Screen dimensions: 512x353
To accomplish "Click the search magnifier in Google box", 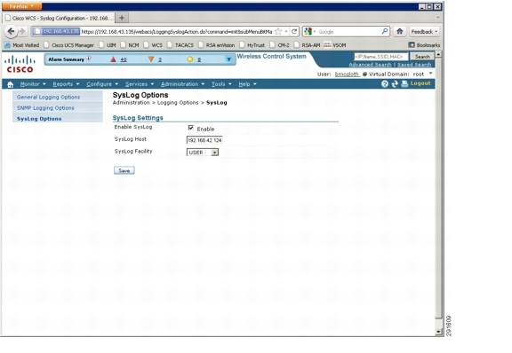I will (385, 31).
